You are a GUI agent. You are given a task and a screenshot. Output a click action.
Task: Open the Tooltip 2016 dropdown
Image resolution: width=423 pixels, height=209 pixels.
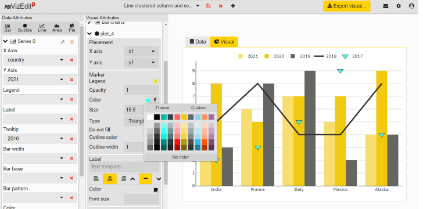coord(62,139)
